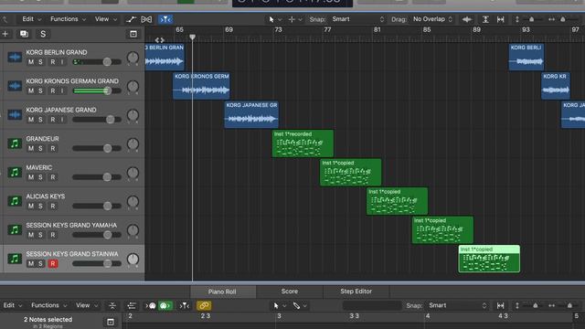The width and height of the screenshot is (585, 329).
Task: Click the ALICIAS KEYS instrument track icon
Action: [15, 201]
